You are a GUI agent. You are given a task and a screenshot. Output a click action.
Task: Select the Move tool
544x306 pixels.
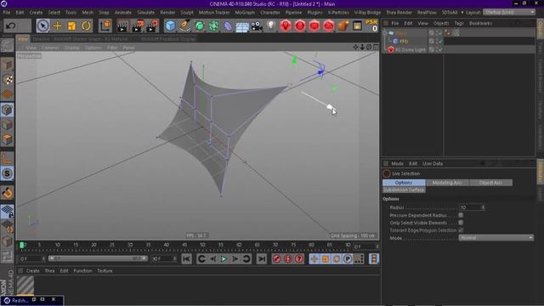tap(57, 25)
